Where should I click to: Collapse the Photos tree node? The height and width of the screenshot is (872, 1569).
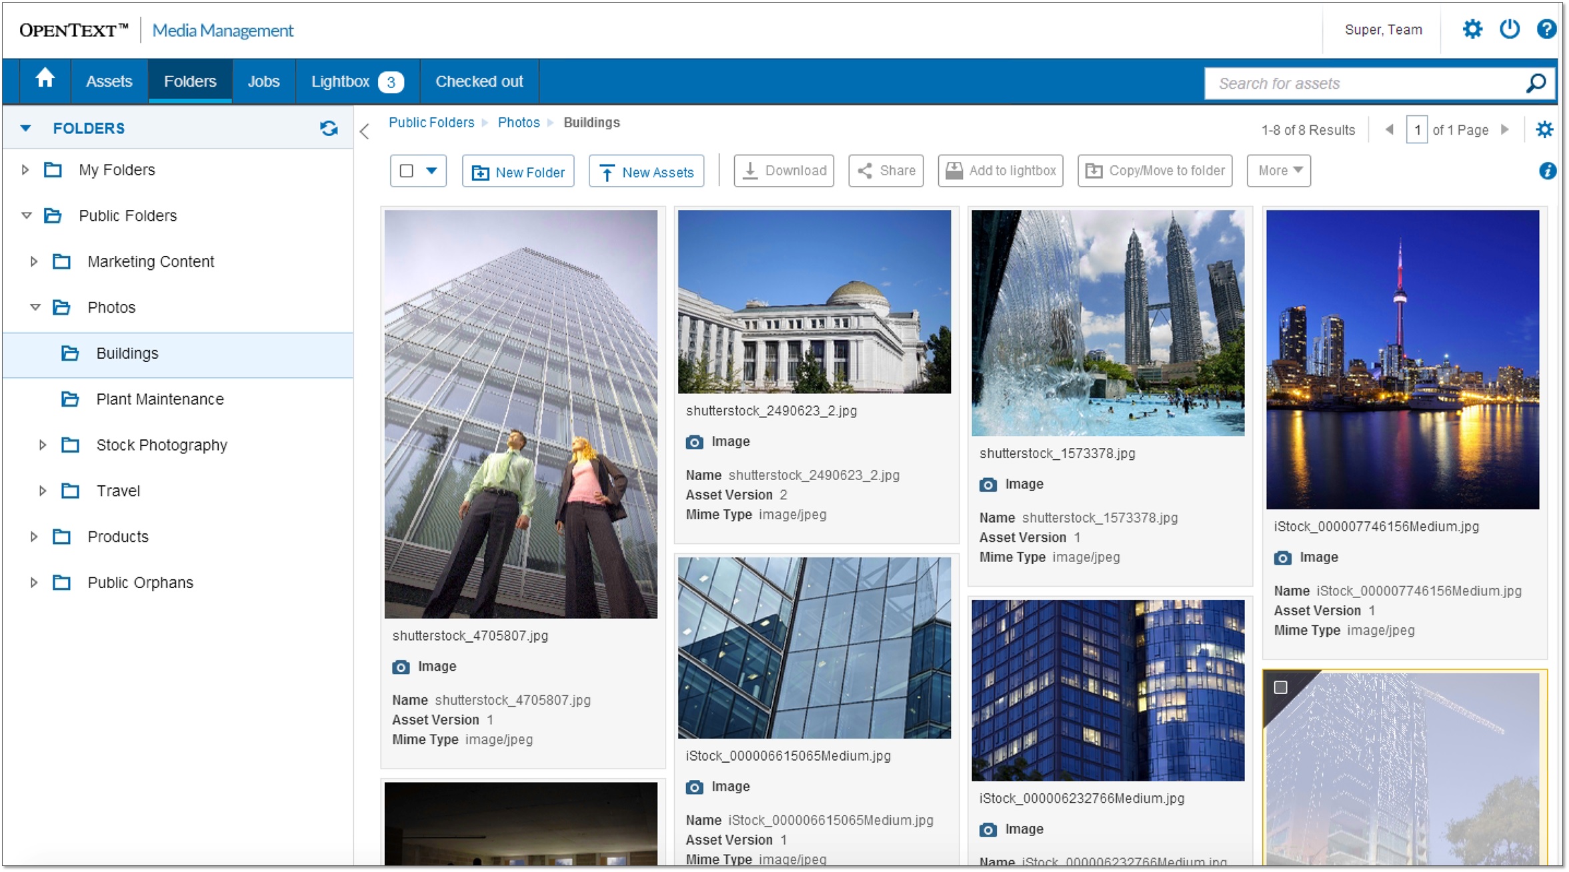coord(35,307)
